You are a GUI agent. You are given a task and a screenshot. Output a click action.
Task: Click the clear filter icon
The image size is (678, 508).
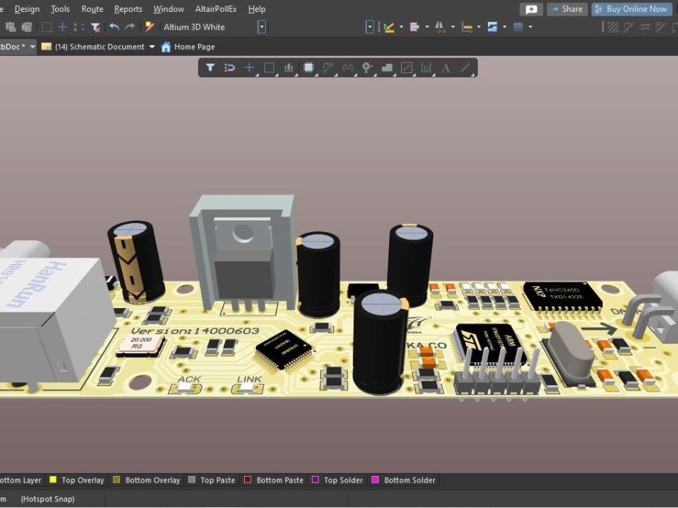pos(95,28)
